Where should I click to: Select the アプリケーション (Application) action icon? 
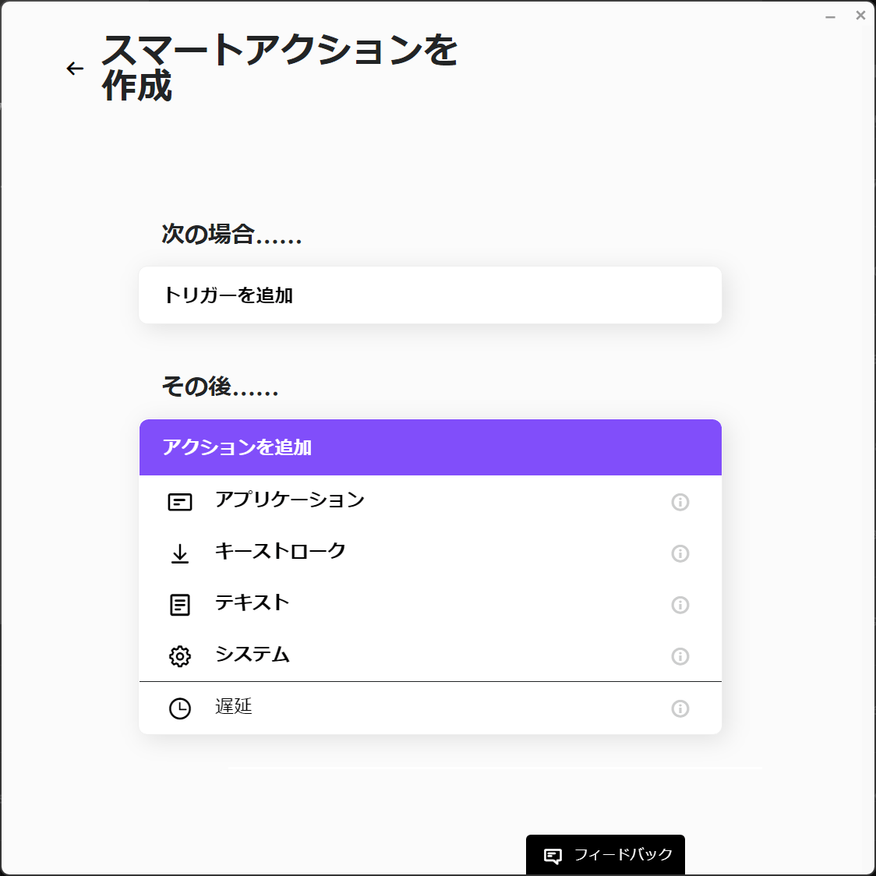(180, 501)
